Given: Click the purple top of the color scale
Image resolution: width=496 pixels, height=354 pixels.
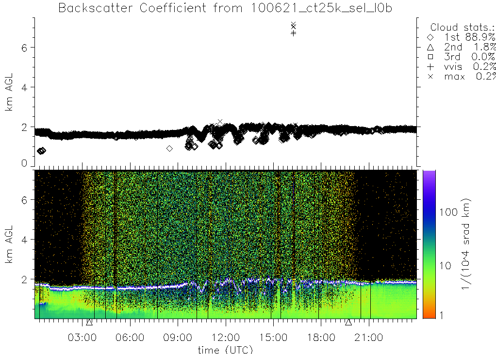Looking at the screenshot, I should pyautogui.click(x=429, y=174).
